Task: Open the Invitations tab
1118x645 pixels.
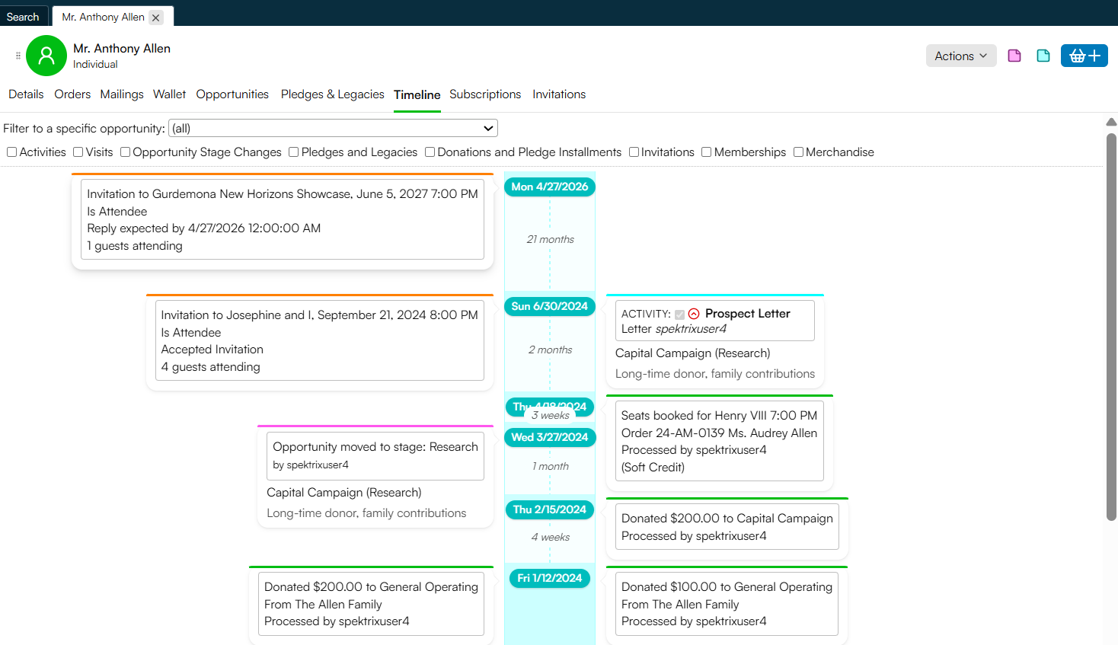Action: coord(559,94)
